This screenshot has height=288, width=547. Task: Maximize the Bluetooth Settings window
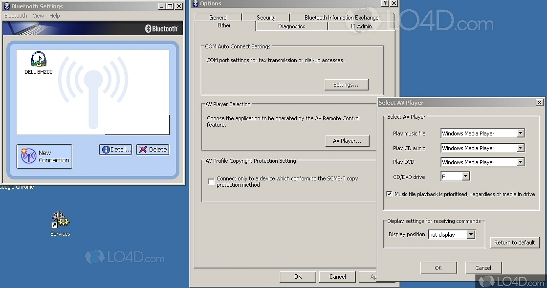click(170, 6)
